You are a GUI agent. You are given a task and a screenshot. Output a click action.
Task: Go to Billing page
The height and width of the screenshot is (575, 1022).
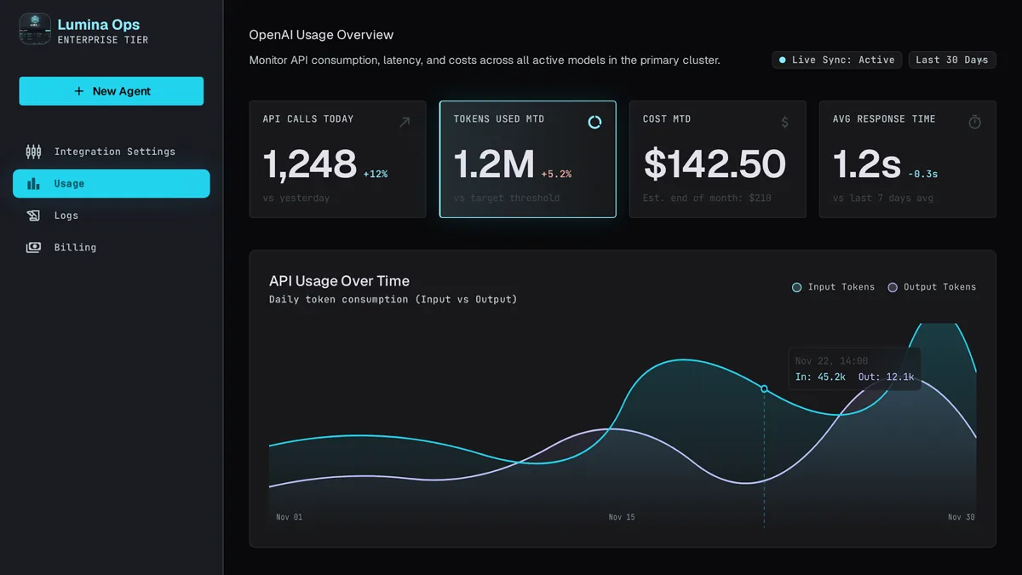coord(112,248)
